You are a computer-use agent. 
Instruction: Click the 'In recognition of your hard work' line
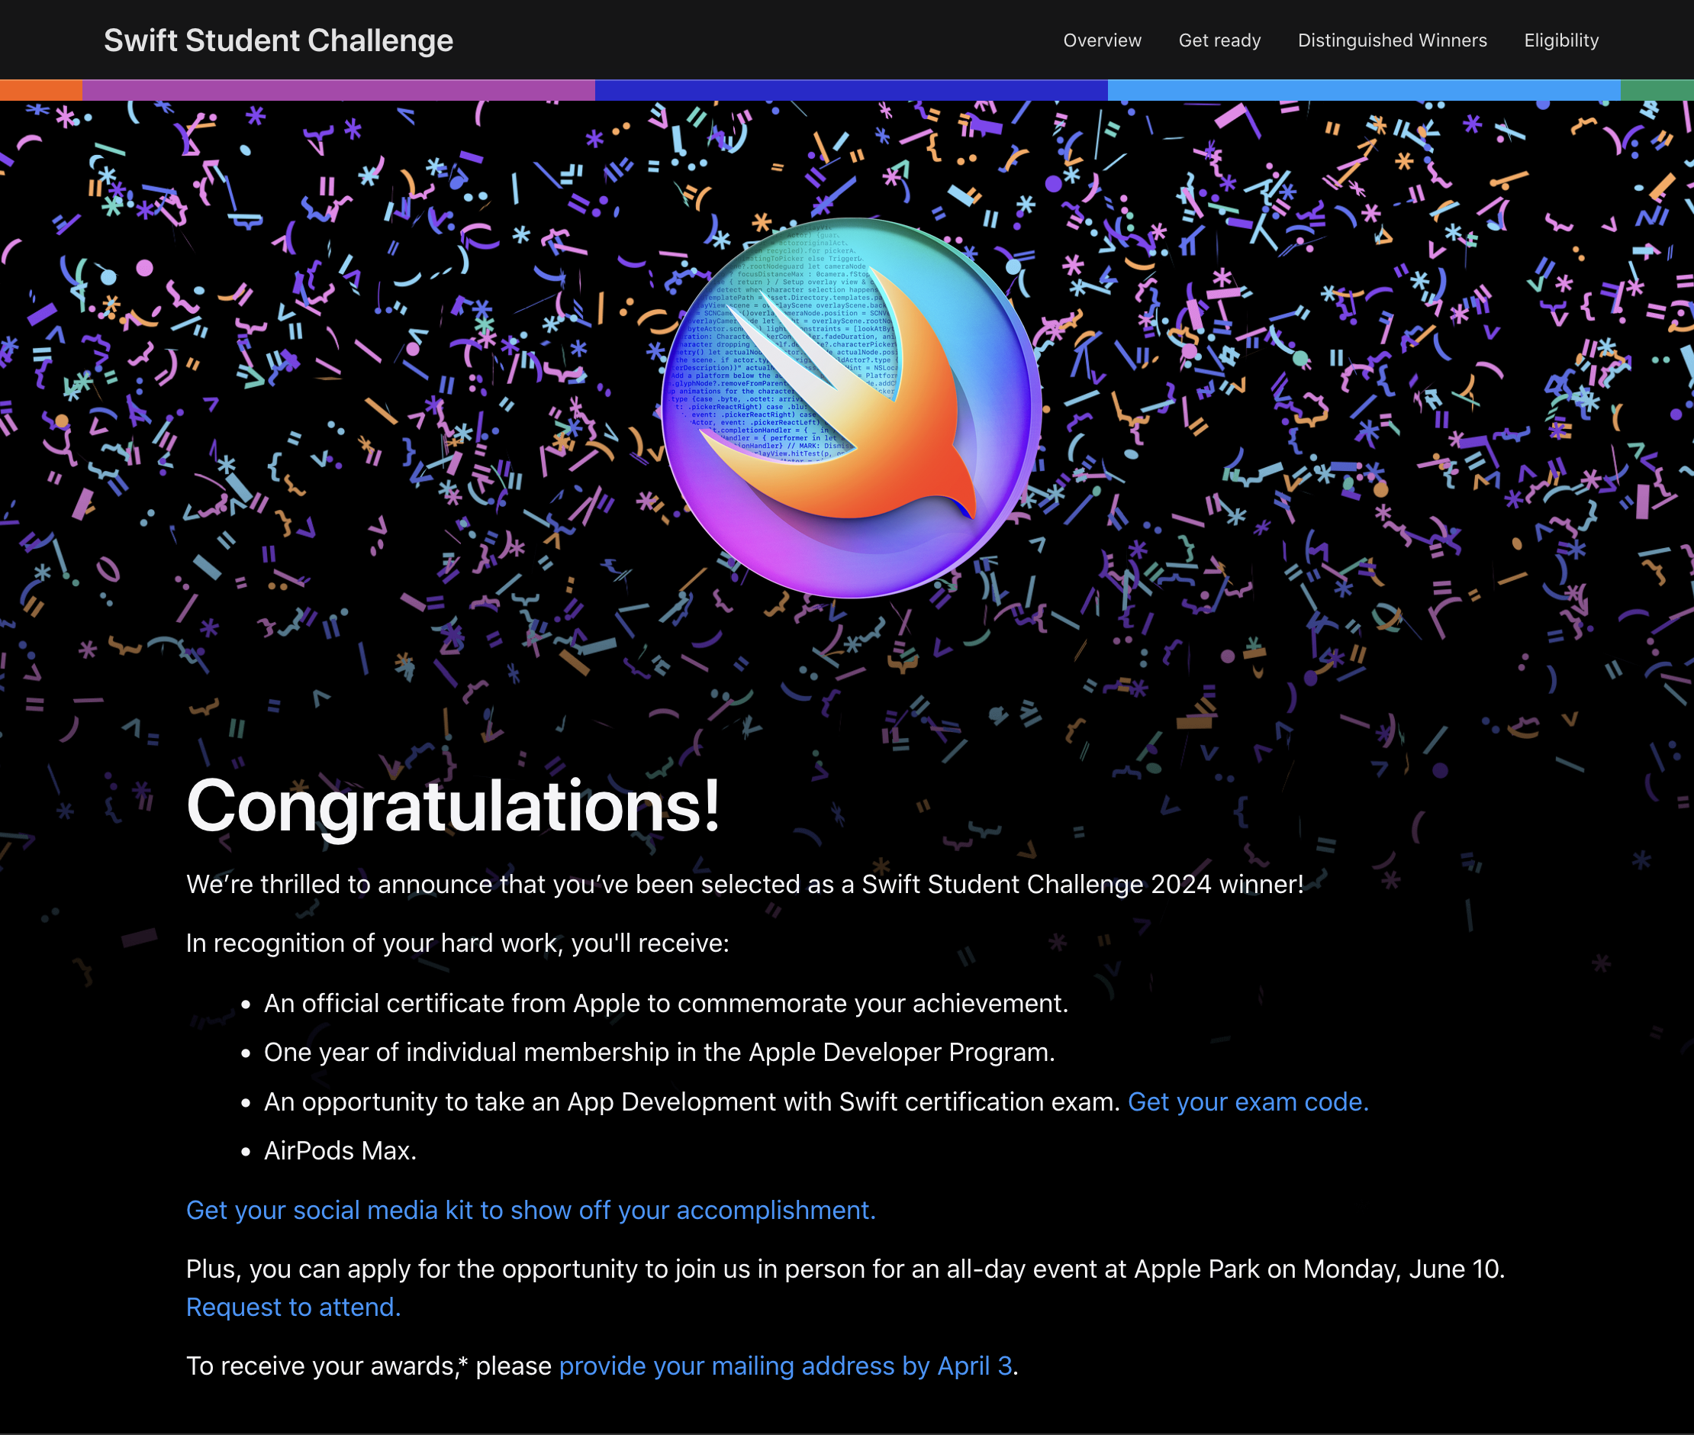[x=457, y=943]
